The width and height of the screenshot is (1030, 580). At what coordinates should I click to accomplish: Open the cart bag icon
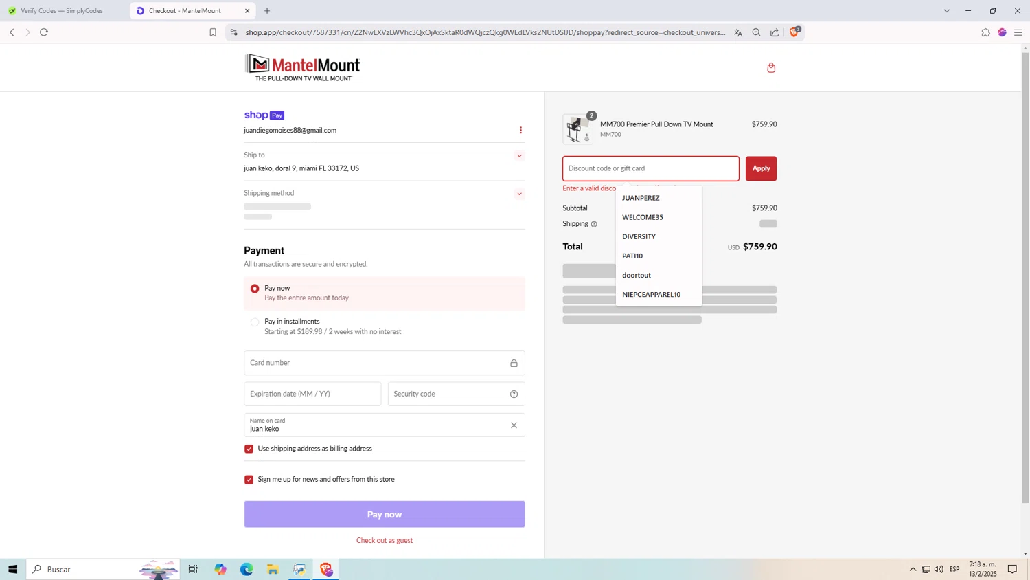point(771,67)
